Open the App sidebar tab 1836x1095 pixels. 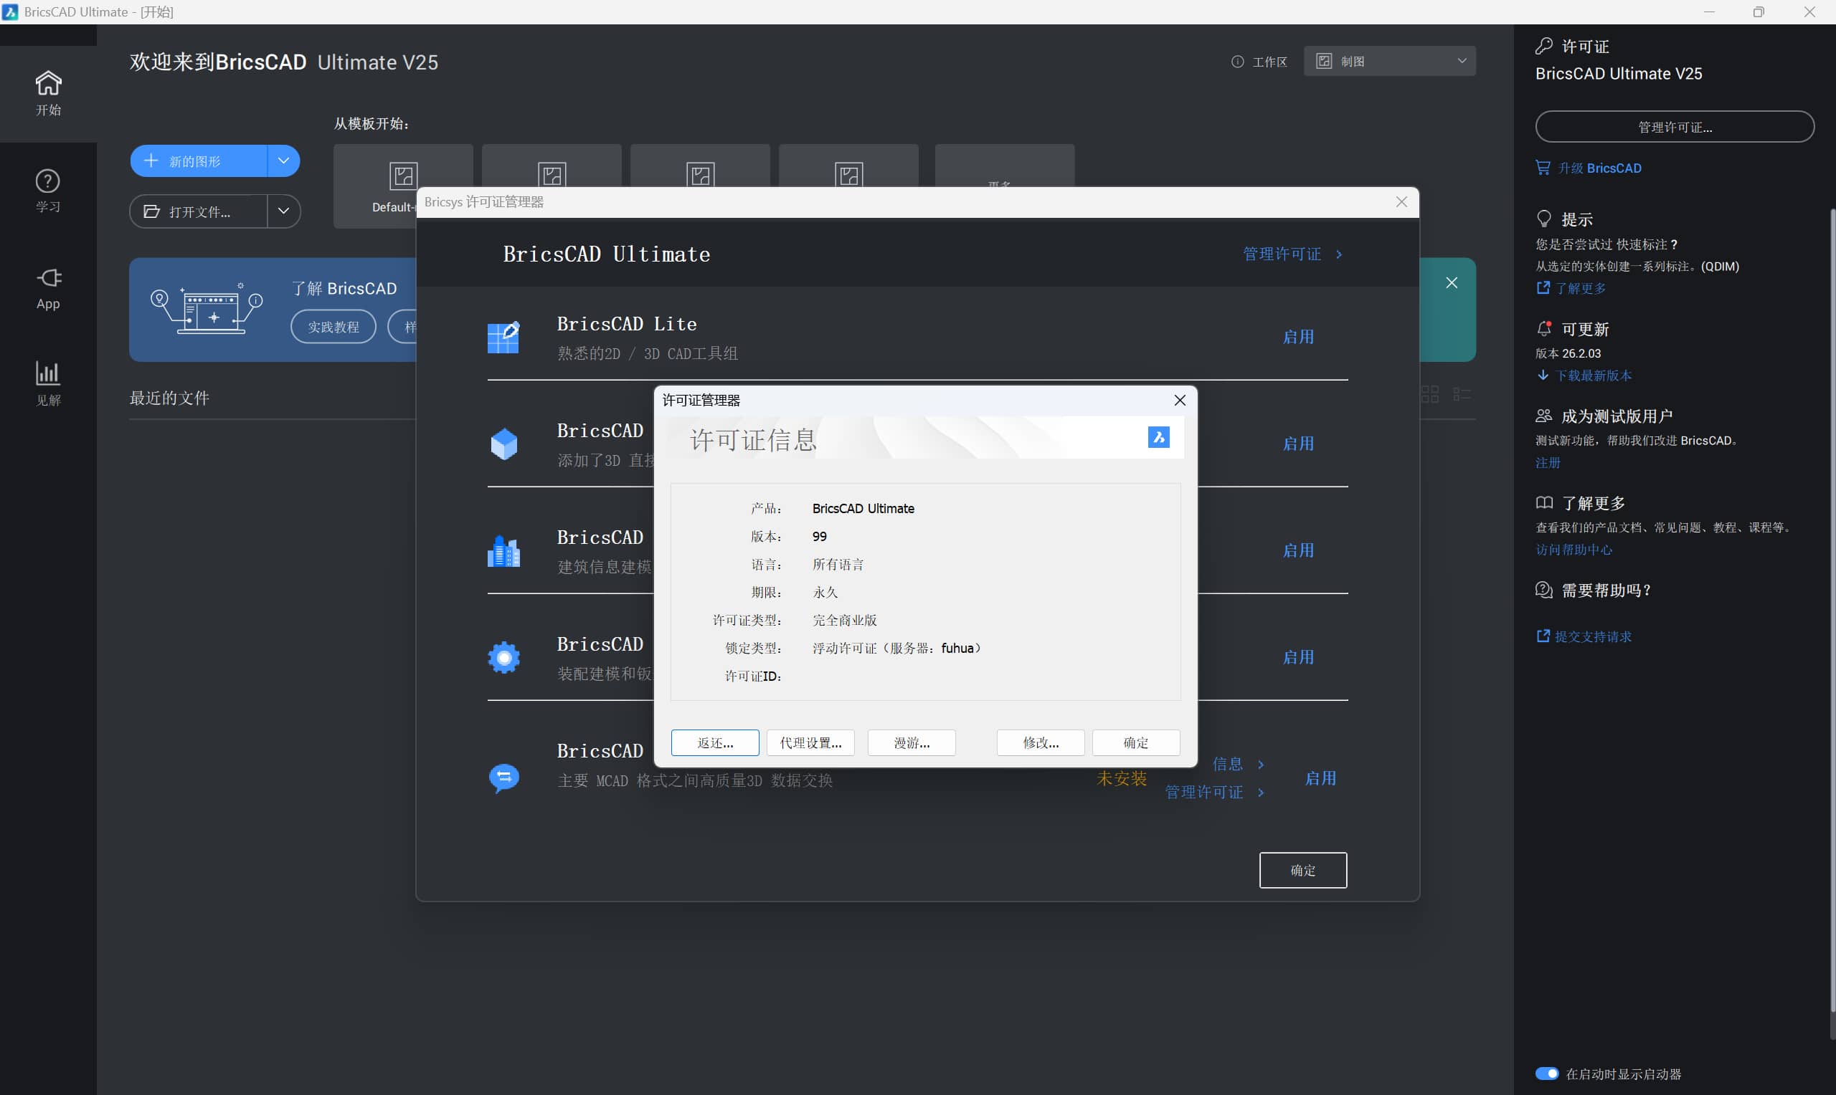point(48,288)
